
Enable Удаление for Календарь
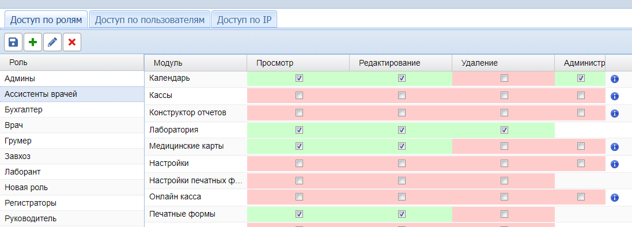click(x=504, y=78)
